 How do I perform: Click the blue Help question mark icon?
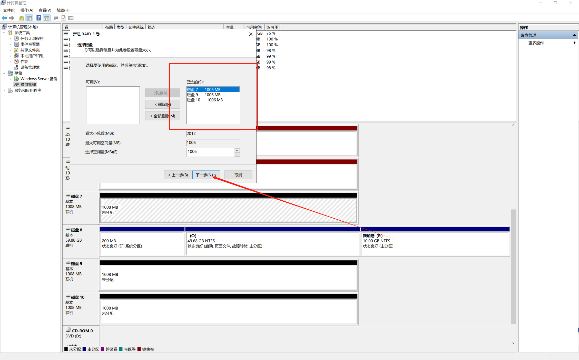[38, 18]
